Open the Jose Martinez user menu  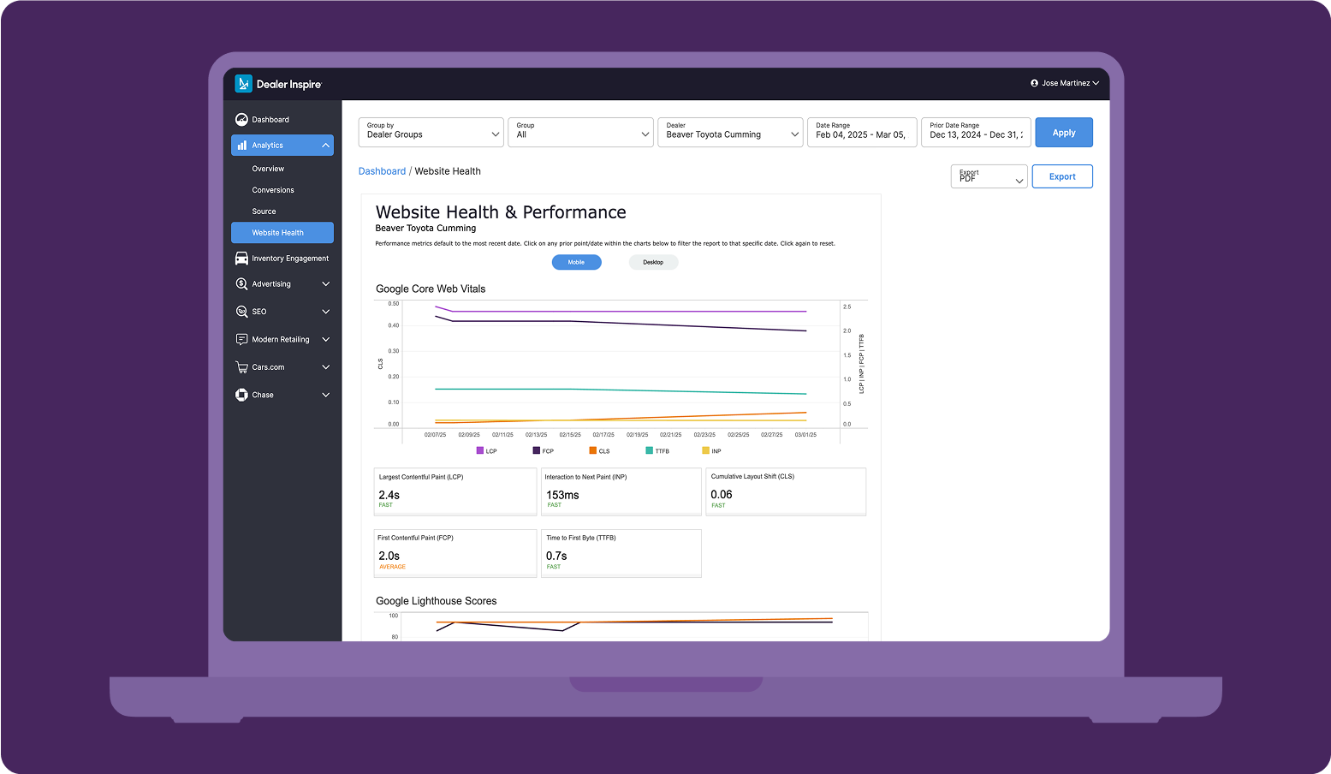(x=1065, y=83)
